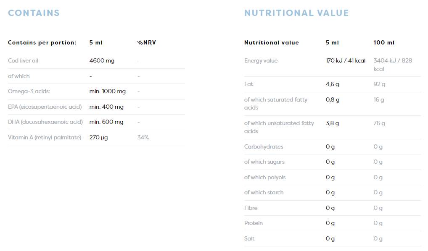This screenshot has width=428, height=251.
Task: Click the DHA (docosahexaenoic acid) label
Action: [45, 122]
